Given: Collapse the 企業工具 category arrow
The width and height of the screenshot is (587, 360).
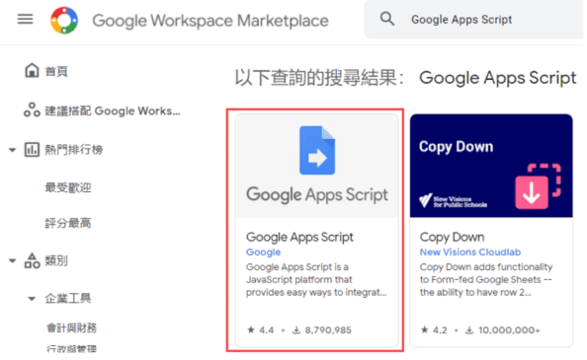Looking at the screenshot, I should tap(32, 299).
